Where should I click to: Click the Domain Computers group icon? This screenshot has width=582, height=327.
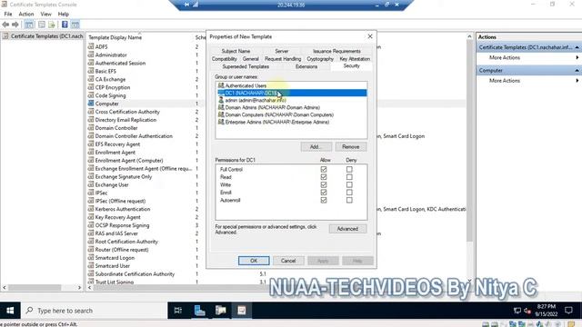221,115
